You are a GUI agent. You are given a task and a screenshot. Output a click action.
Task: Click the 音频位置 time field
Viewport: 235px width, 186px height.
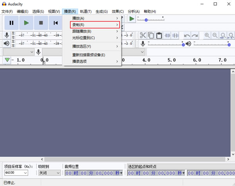(93, 173)
